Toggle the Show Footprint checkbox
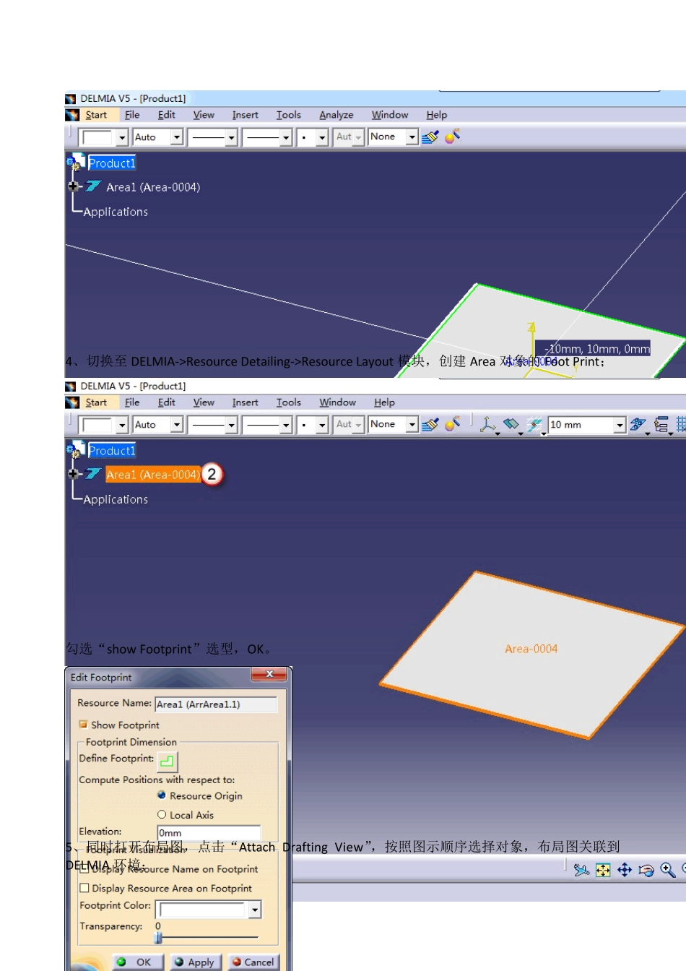 click(84, 725)
